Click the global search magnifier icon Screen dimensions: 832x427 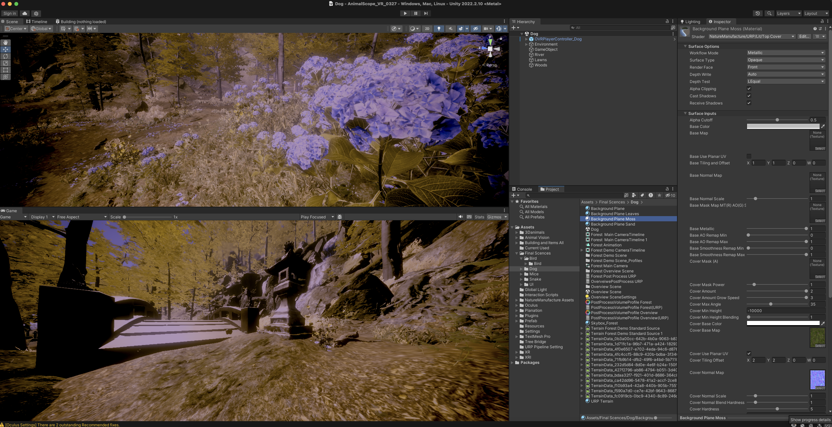pyautogui.click(x=769, y=13)
